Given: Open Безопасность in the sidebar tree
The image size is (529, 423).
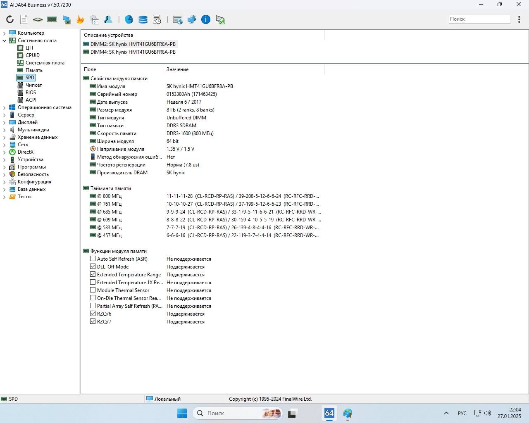Looking at the screenshot, I should 33,174.
